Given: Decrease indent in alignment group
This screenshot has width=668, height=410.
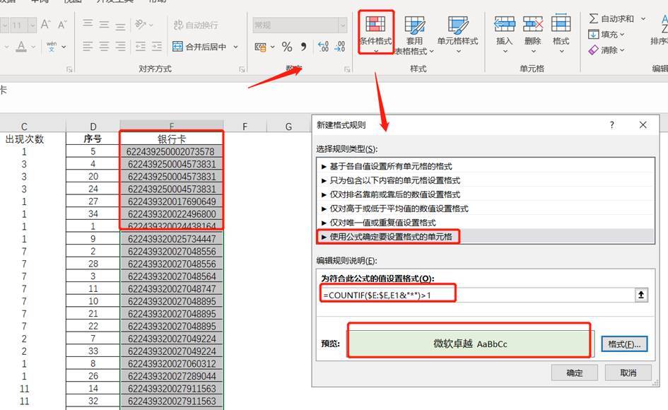Looking at the screenshot, I should [141, 46].
